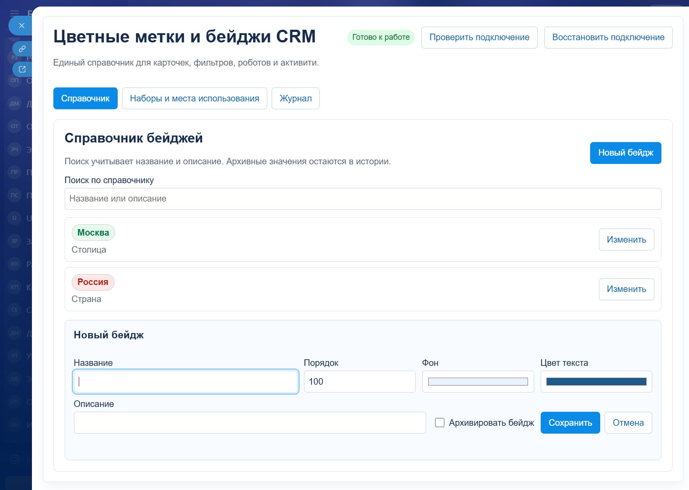Open the Фон background color picker
The image size is (689, 490).
pyautogui.click(x=478, y=382)
